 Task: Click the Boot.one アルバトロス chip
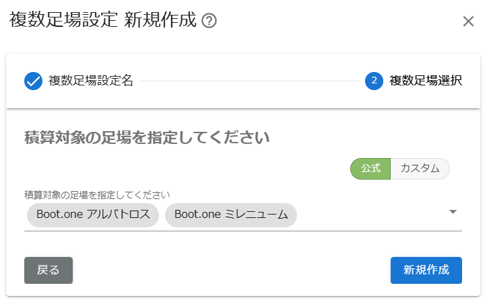pos(93,215)
